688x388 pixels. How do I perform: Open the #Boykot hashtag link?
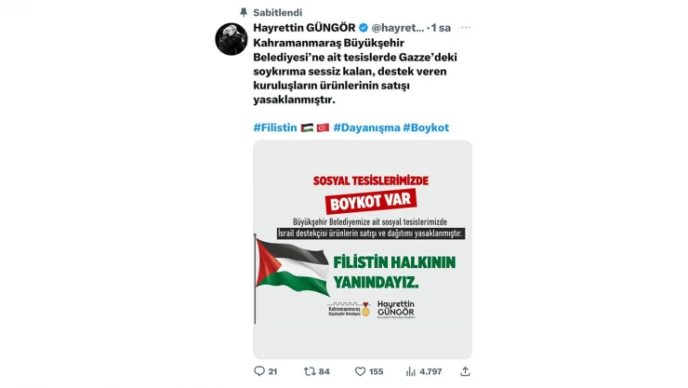pos(426,127)
